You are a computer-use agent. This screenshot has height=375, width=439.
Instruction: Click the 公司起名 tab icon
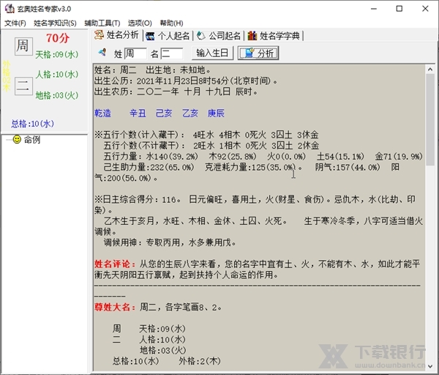(200, 36)
